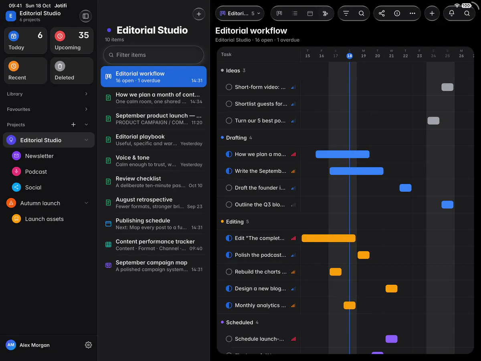481x361 pixels.
Task: Check off Turn our 5 best task
Action: pos(229,121)
